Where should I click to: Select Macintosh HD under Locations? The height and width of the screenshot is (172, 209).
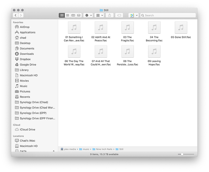pyautogui.click(x=35, y=146)
